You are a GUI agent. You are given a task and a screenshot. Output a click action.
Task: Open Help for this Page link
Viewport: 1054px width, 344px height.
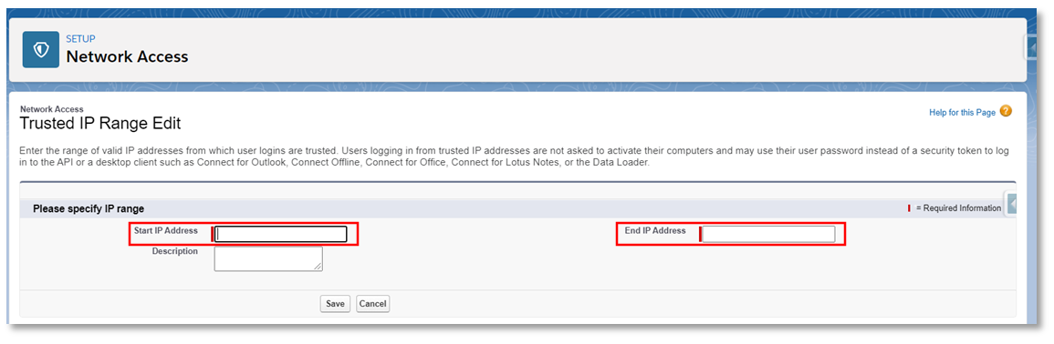pos(962,113)
